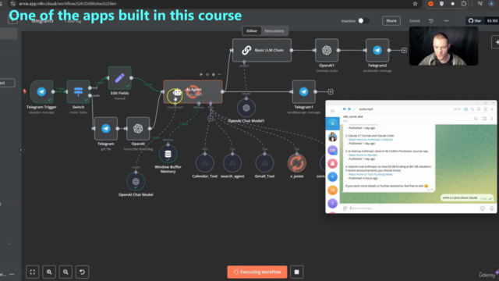
Task: Attach a file in Telegram chat
Action: [x=345, y=208]
